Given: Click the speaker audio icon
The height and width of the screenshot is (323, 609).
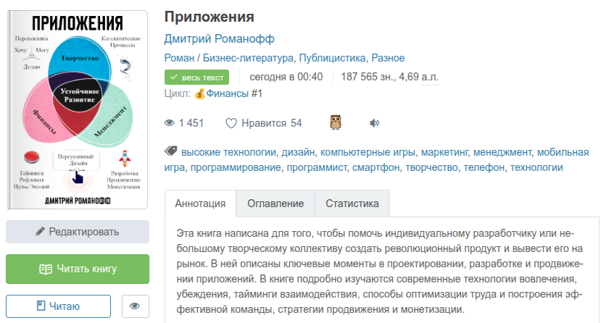Looking at the screenshot, I should click(x=374, y=123).
